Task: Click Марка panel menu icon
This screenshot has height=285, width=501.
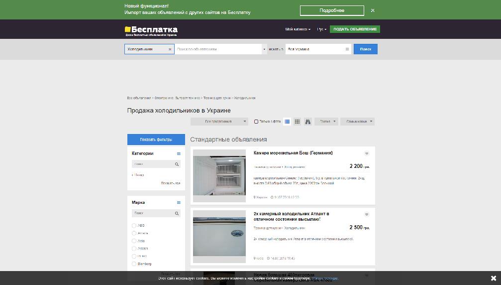Action: [179, 202]
